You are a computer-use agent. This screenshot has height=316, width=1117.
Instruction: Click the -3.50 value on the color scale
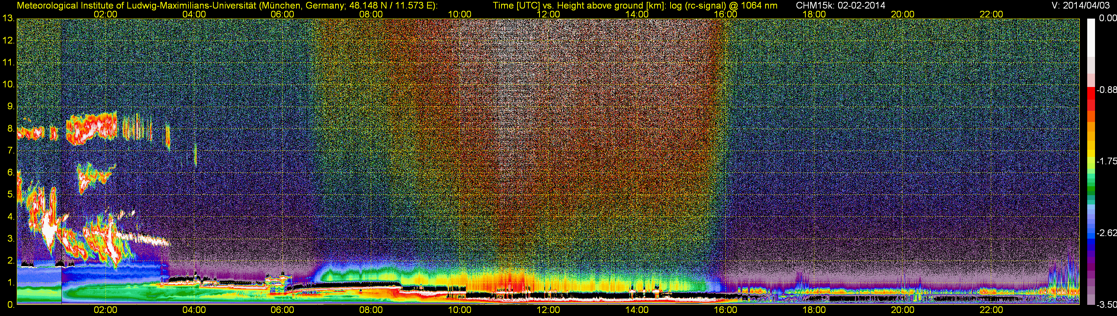coord(1107,305)
